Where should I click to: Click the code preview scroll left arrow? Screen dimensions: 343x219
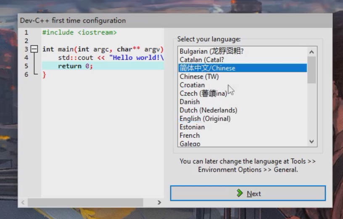click(23, 203)
